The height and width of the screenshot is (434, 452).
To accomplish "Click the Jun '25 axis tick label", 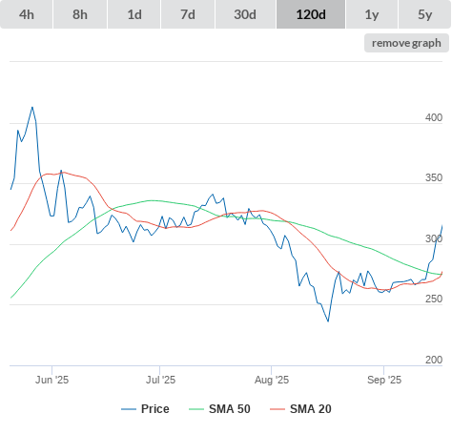I will [51, 380].
